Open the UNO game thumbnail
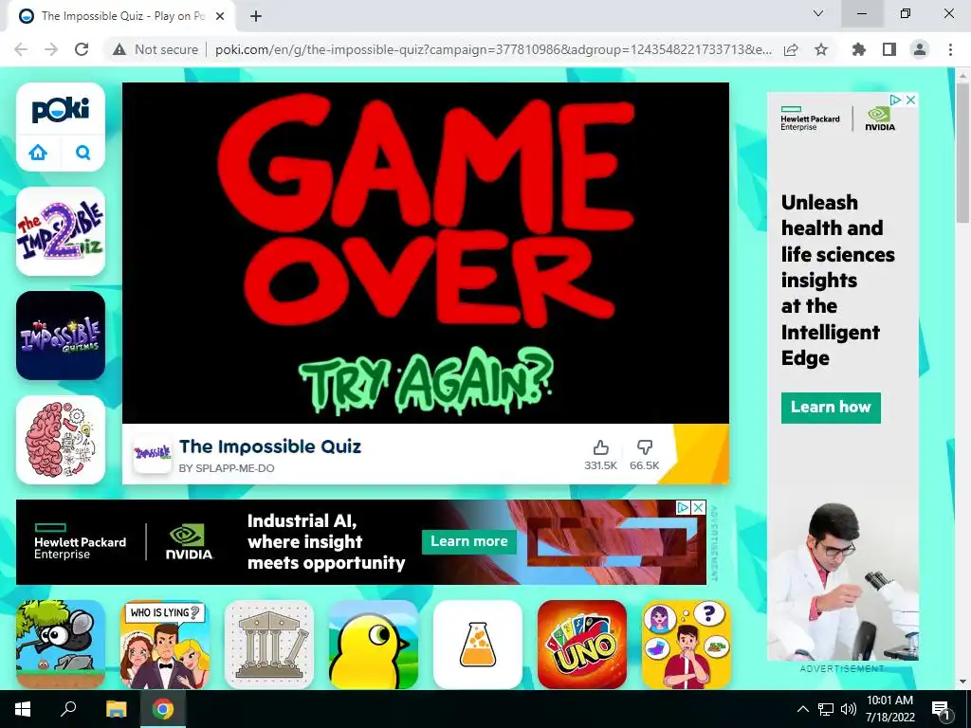Viewport: 971px width, 728px height. (582, 645)
